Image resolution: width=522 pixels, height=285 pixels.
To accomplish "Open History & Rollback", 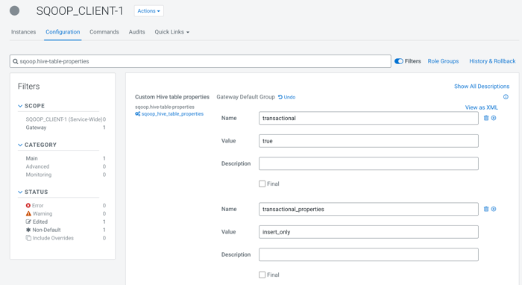I will [x=492, y=61].
